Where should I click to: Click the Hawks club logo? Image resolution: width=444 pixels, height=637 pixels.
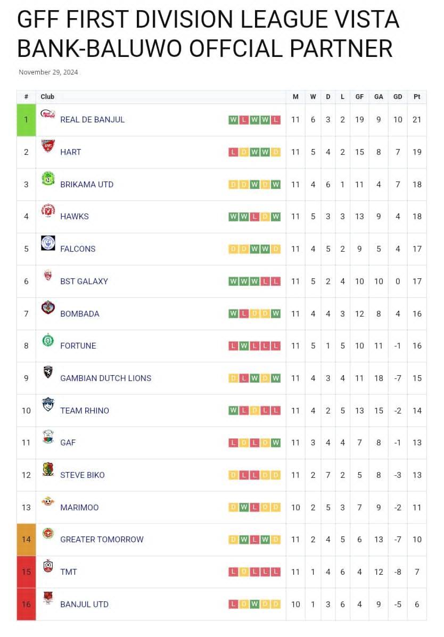pyautogui.click(x=48, y=211)
